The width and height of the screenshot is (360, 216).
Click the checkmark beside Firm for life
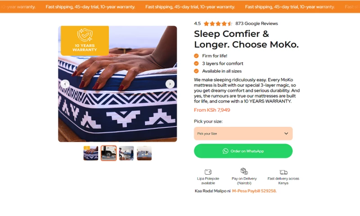point(196,56)
